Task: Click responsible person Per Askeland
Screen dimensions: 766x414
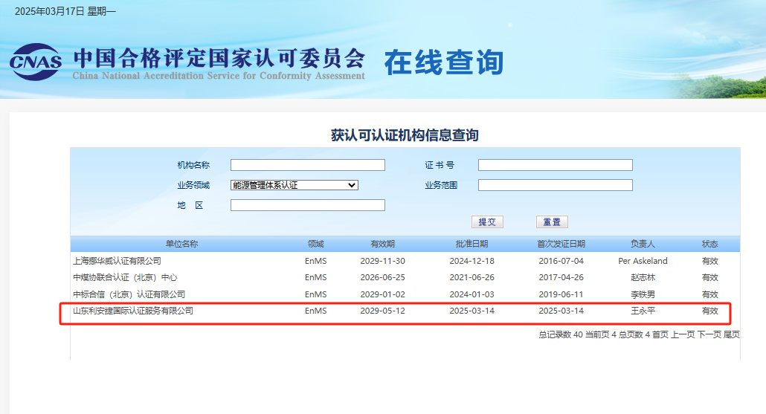Action: tap(643, 261)
